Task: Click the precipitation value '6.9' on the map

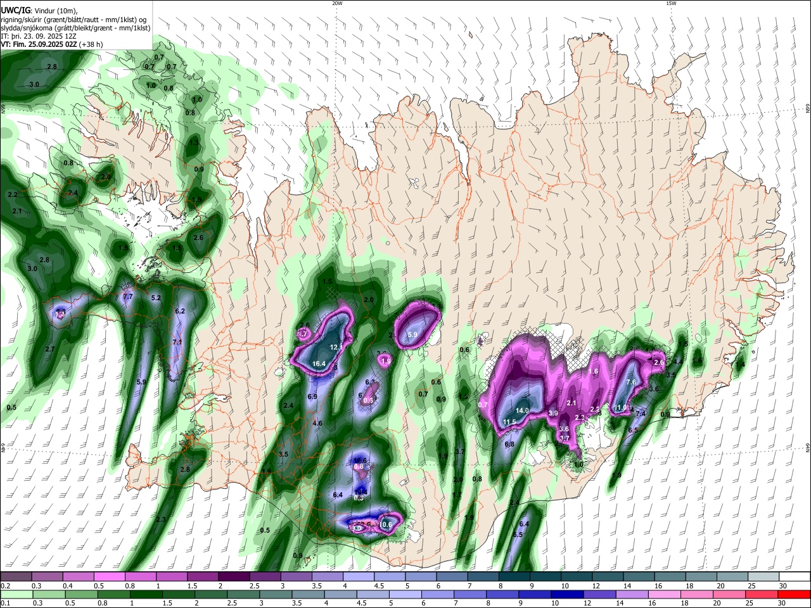Action: [x=312, y=396]
